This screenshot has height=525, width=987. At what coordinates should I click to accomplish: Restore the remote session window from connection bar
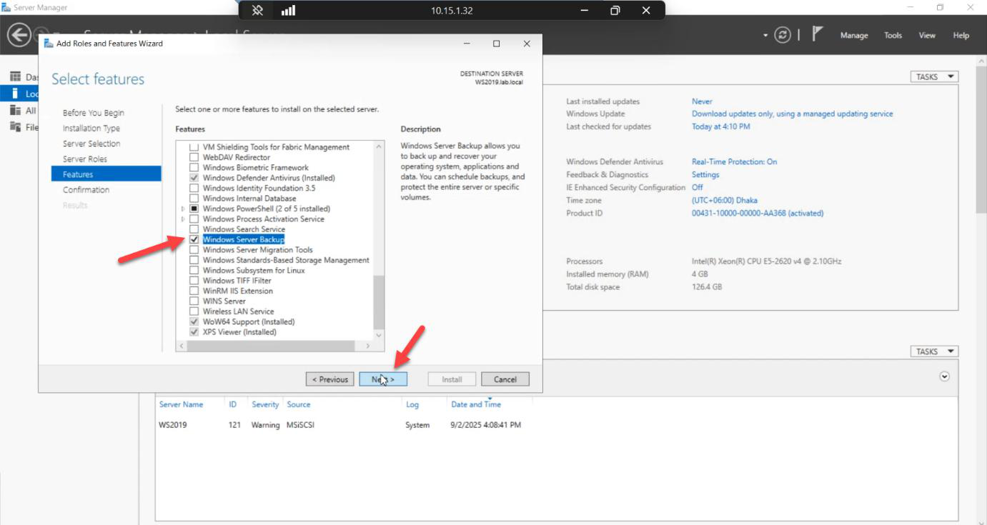(x=615, y=10)
